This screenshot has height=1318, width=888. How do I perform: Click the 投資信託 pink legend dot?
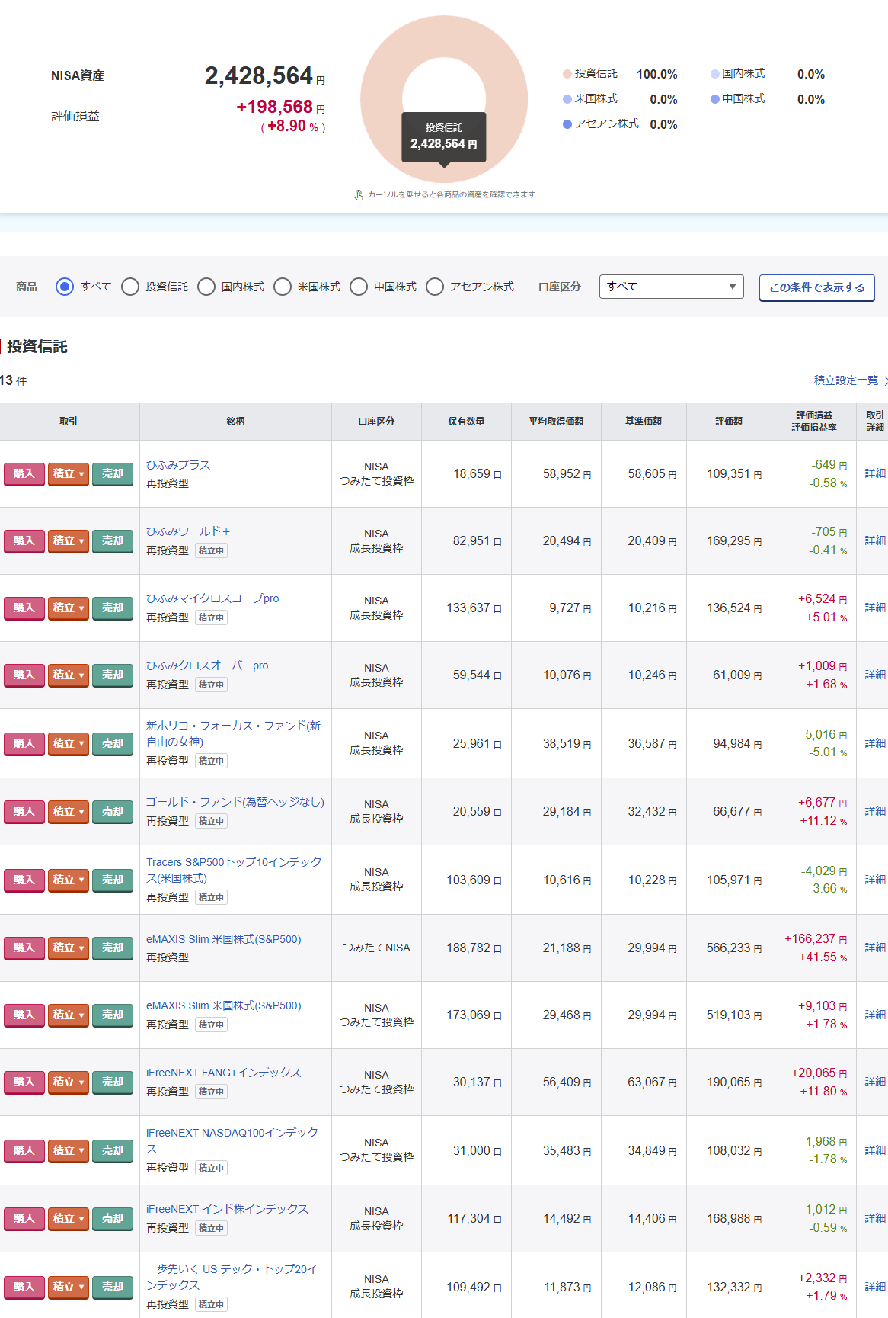(567, 74)
